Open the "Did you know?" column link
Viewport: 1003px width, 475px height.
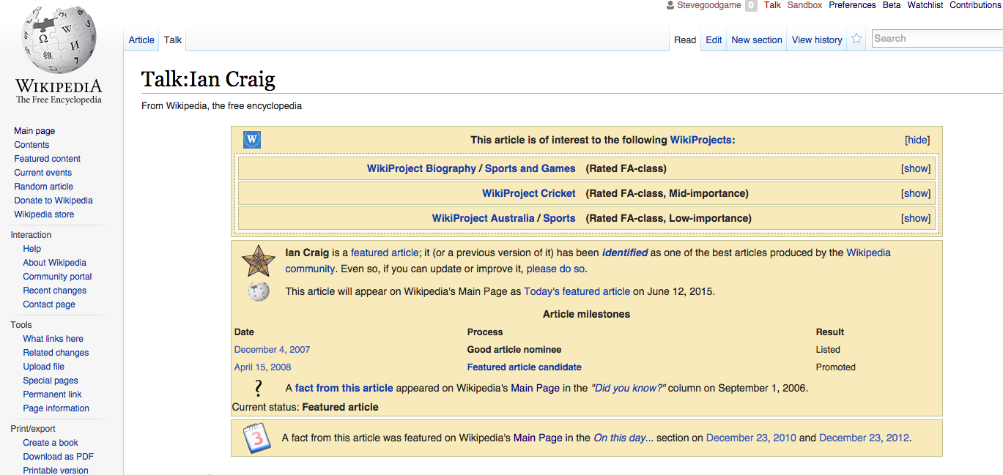pyautogui.click(x=629, y=388)
